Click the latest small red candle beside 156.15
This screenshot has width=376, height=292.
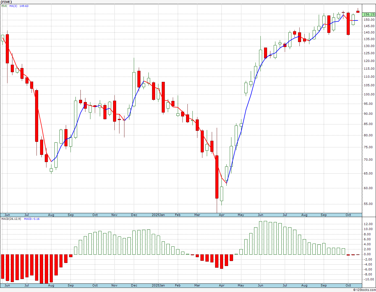click(x=358, y=11)
